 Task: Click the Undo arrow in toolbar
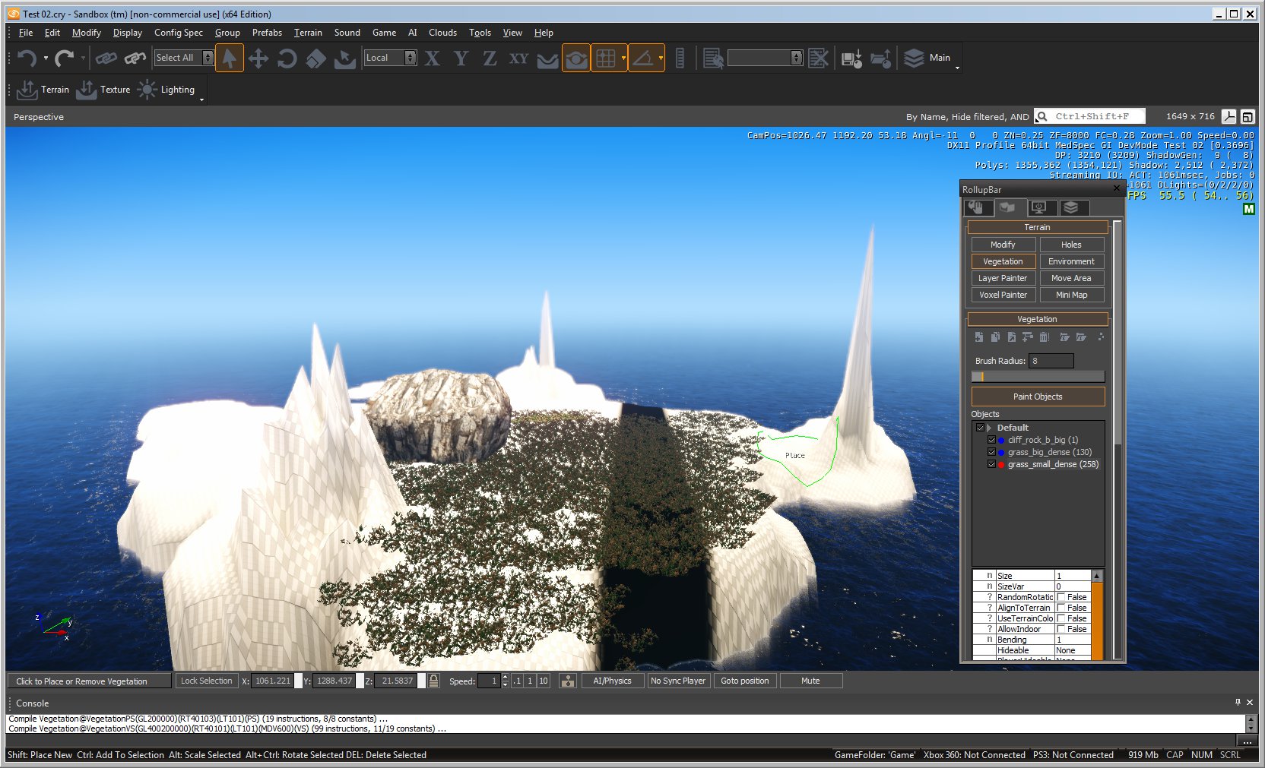(27, 58)
